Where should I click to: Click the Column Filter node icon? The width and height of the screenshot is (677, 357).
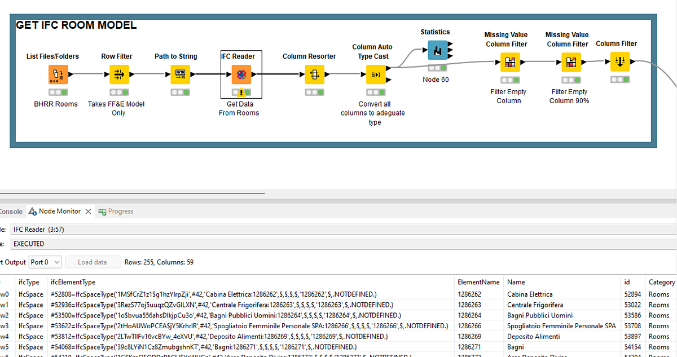(620, 62)
